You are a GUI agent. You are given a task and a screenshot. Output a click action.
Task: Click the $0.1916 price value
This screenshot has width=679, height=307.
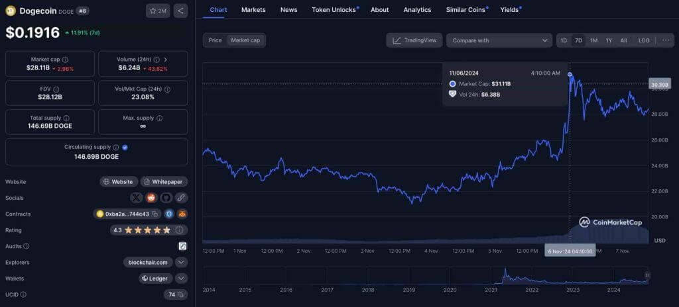tap(32, 32)
